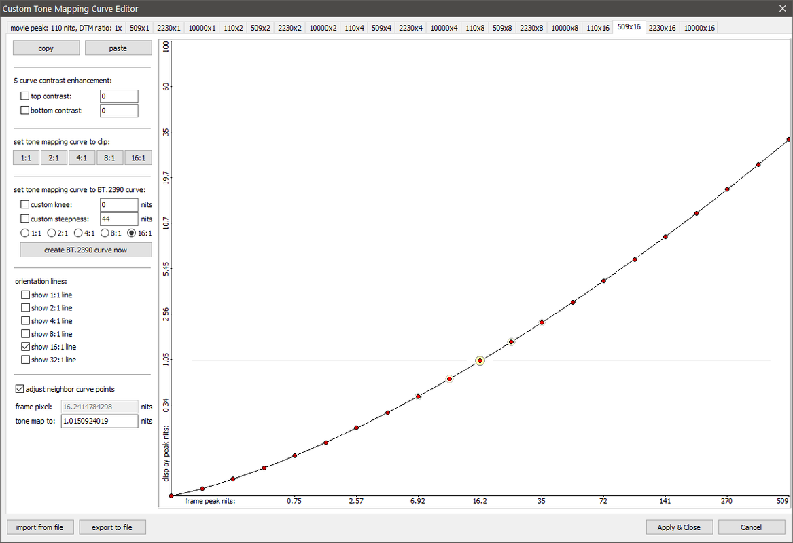This screenshot has width=793, height=543.
Task: Select the 2:1 BT.2390 radio button
Action: click(52, 233)
